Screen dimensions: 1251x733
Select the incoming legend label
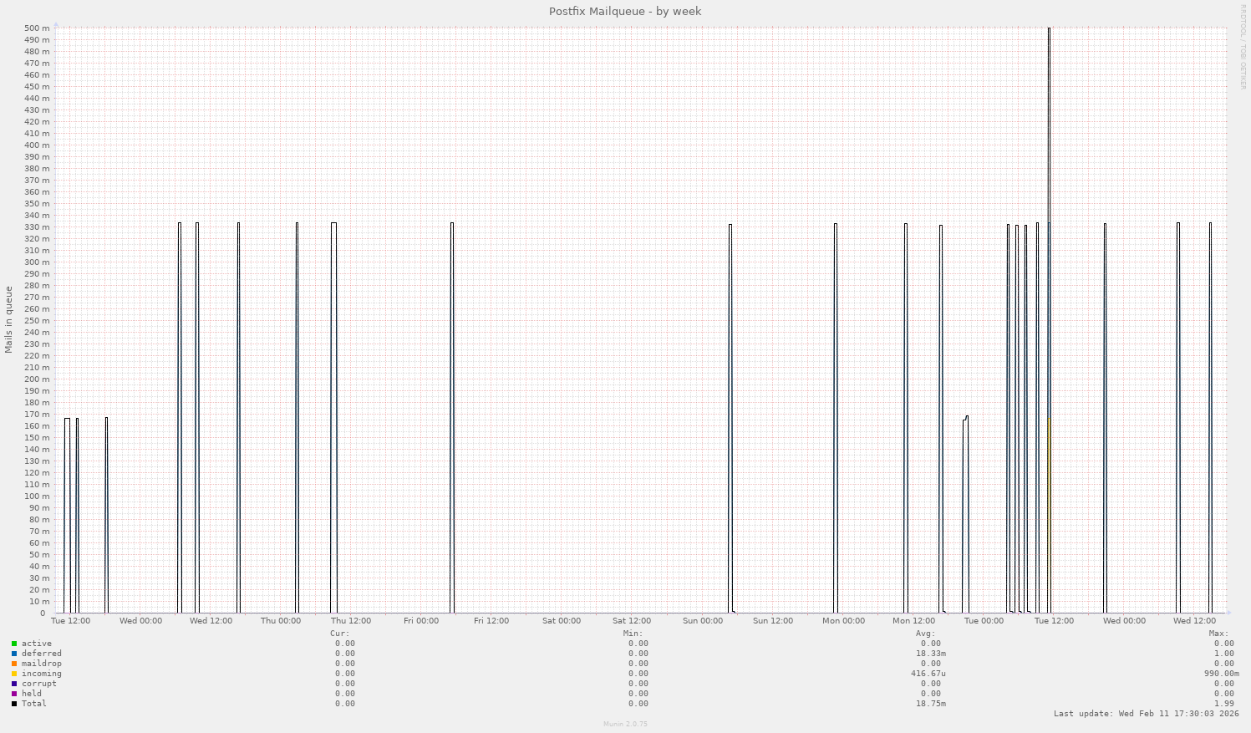41,673
